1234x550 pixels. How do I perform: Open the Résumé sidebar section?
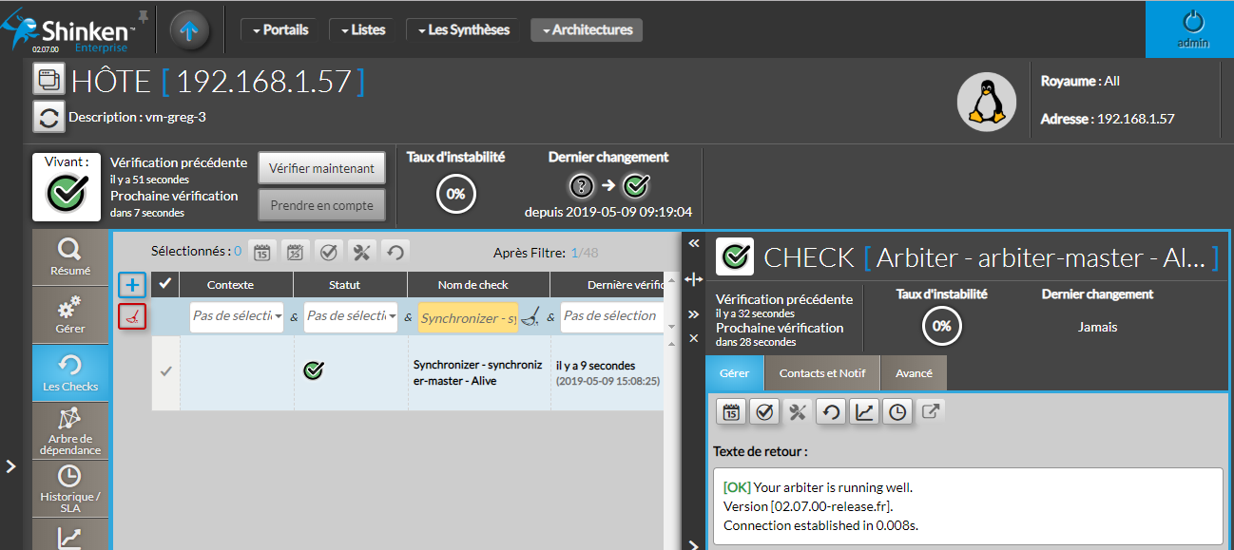(70, 257)
